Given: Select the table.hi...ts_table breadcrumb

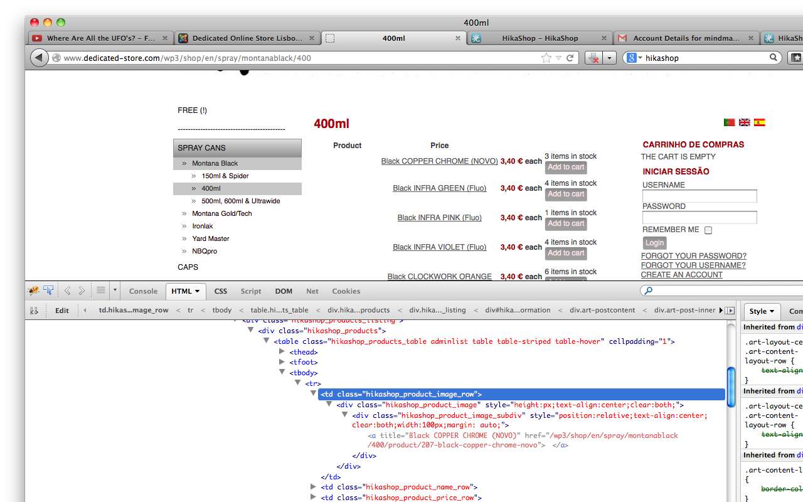Looking at the screenshot, I should [279, 310].
